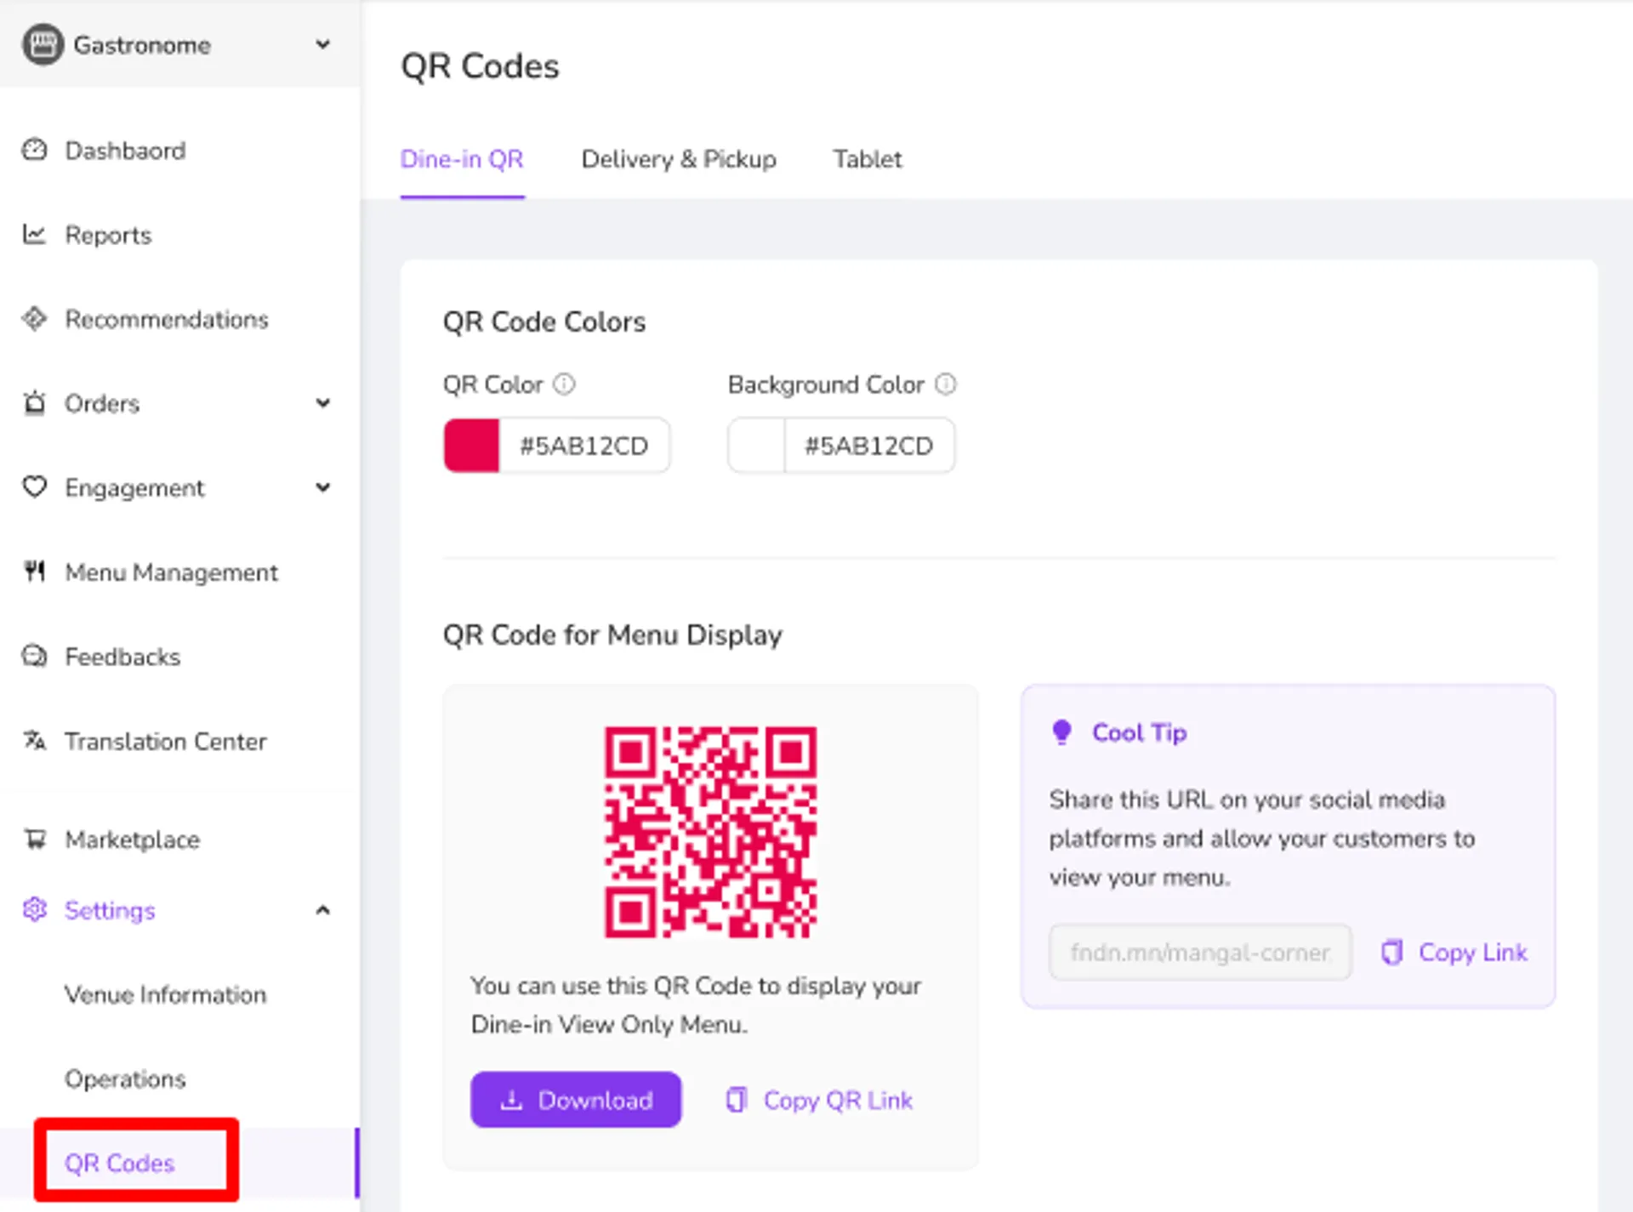Click the Cool Tip lightbulb icon
The width and height of the screenshot is (1633, 1212).
[1061, 732]
